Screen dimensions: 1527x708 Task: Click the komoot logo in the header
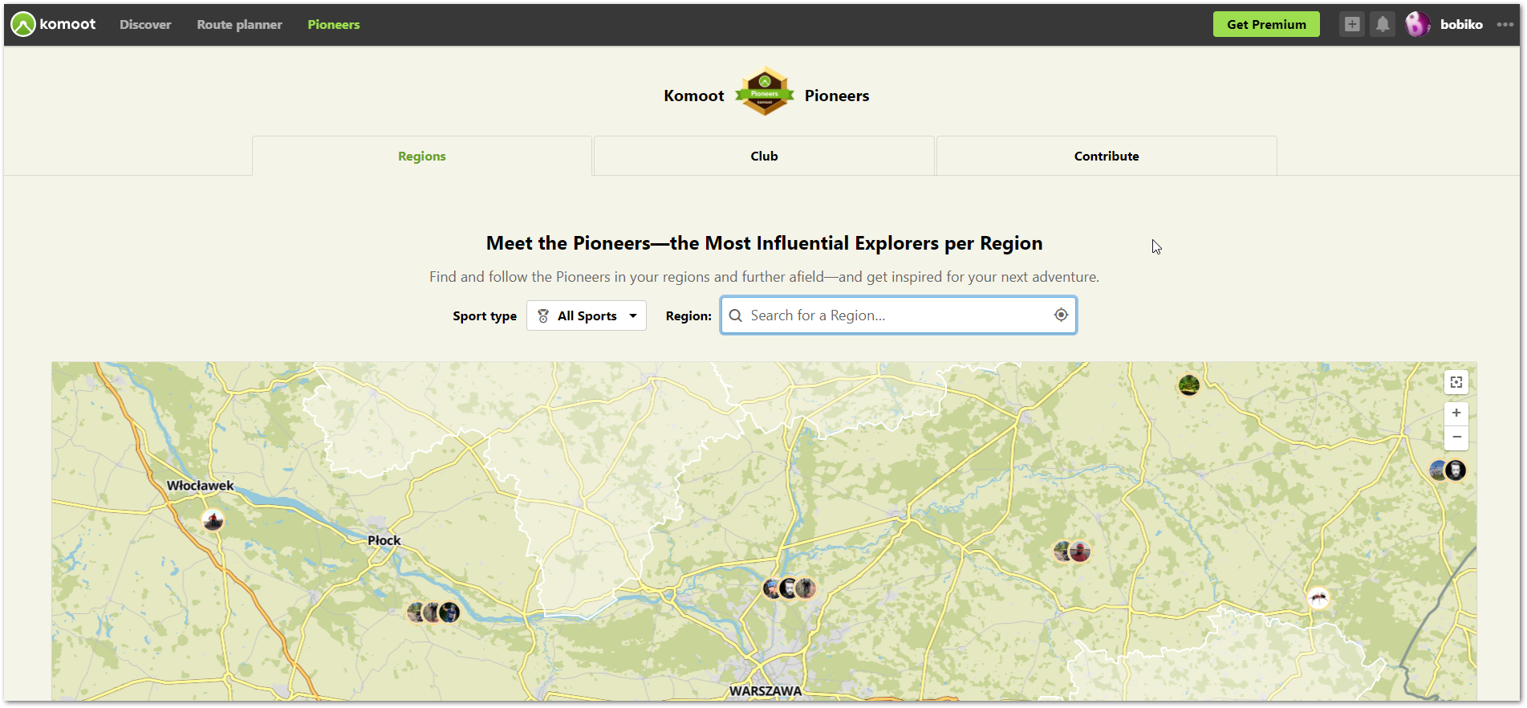tap(53, 24)
